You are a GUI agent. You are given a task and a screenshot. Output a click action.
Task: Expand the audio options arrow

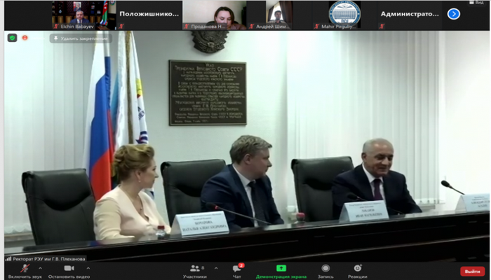click(41, 267)
